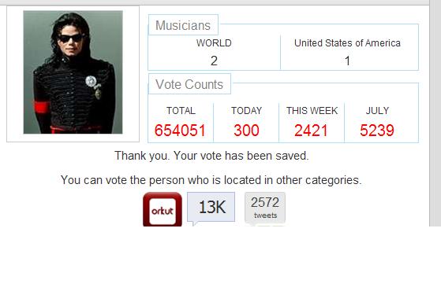Click THIS WEEK votes value 2421
441x302 pixels.
pyautogui.click(x=311, y=131)
